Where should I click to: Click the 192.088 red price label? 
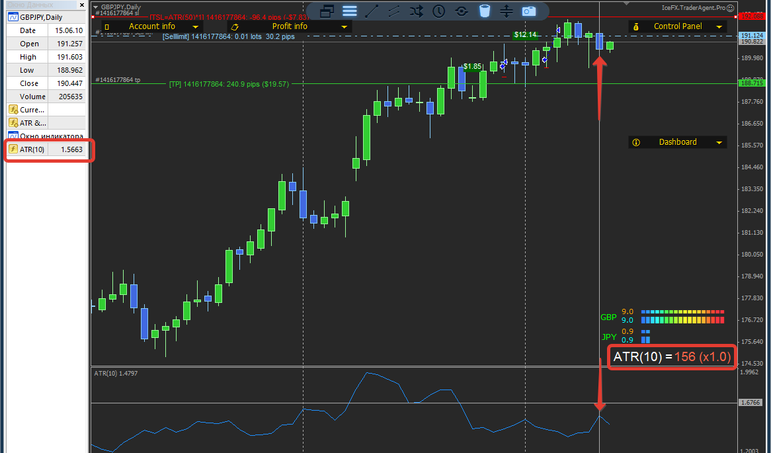tap(751, 17)
